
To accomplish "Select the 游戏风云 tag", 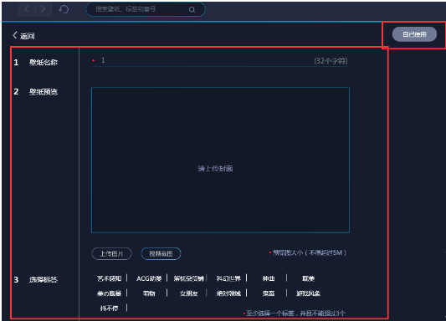I will pos(308,293).
